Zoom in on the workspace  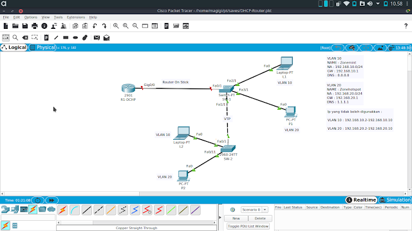(116, 26)
